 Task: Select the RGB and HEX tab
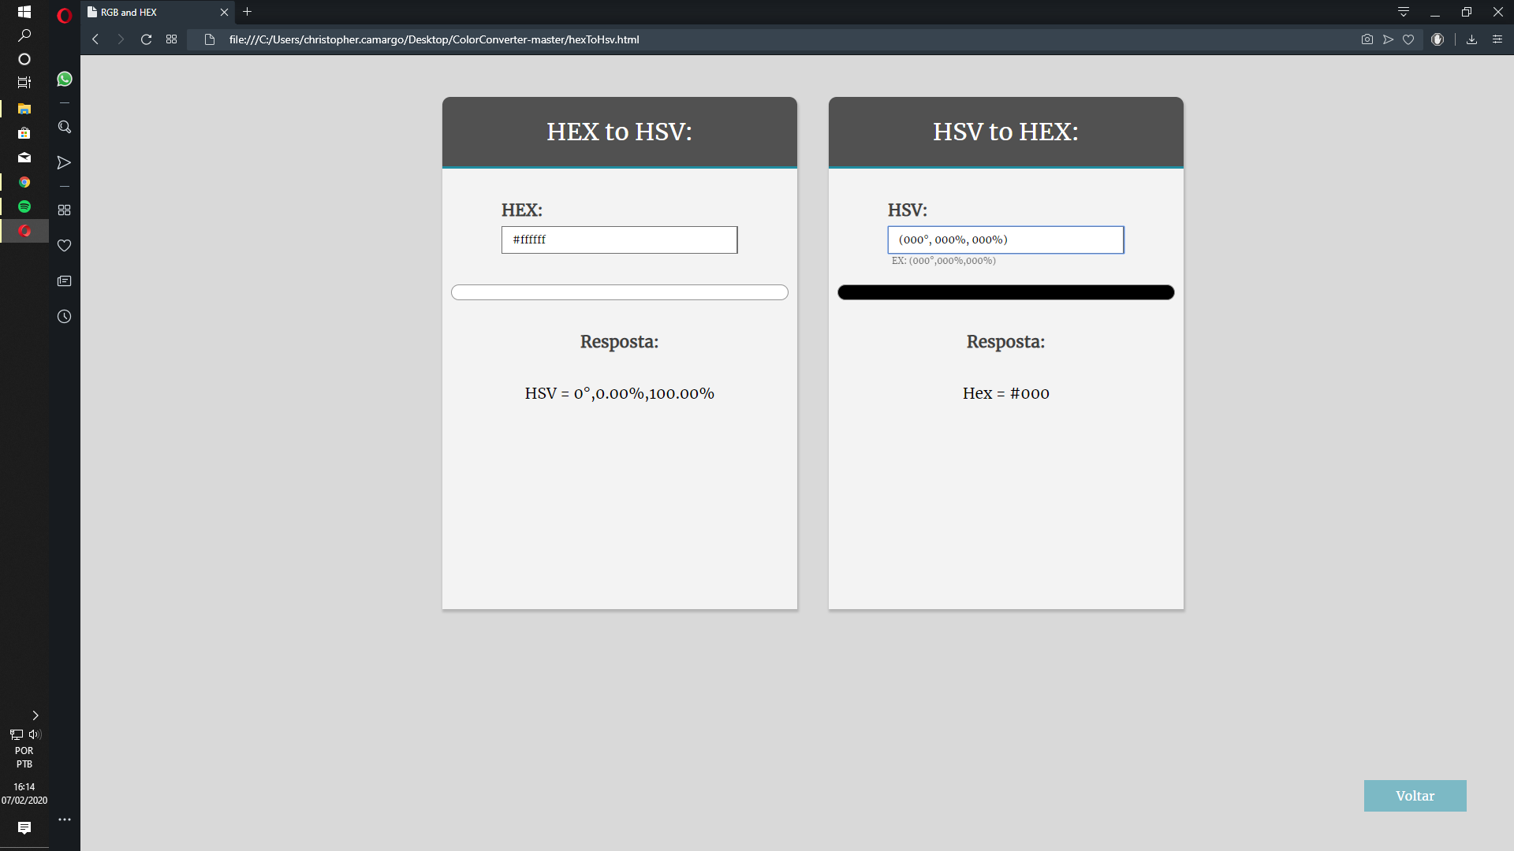click(150, 13)
